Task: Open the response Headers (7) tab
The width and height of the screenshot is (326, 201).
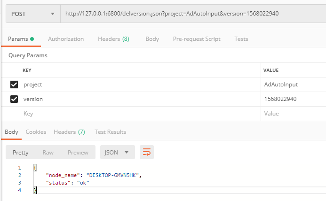Action: click(69, 132)
